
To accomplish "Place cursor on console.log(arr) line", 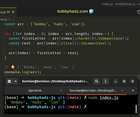I will [23, 72].
